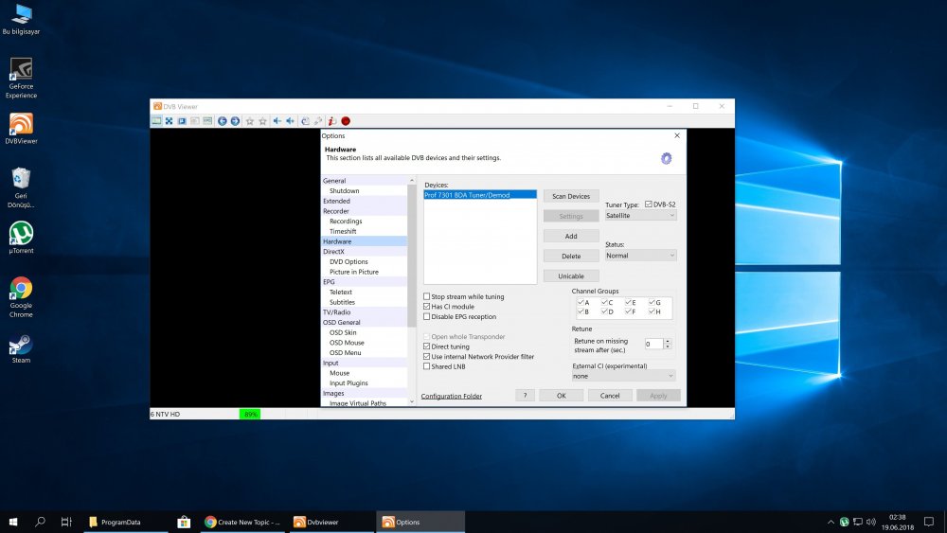Open the Configuration Folder link
This screenshot has height=533, width=947.
pos(451,396)
